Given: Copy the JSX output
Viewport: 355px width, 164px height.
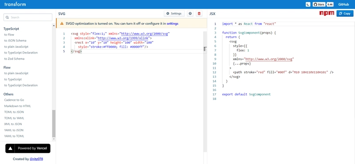Looking at the screenshot, I should pos(345,14).
